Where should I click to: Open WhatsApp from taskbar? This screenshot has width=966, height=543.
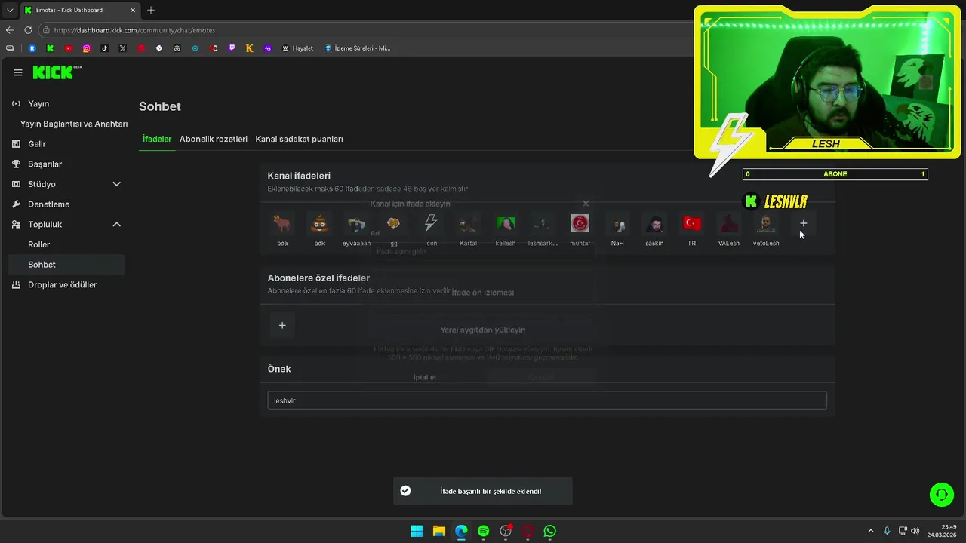[x=550, y=531]
